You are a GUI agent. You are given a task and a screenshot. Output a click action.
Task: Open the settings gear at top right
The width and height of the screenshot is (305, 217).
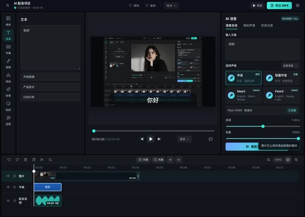click(x=298, y=5)
